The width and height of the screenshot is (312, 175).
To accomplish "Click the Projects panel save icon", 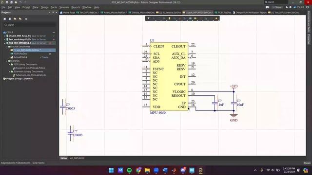I will click(x=5, y=19).
